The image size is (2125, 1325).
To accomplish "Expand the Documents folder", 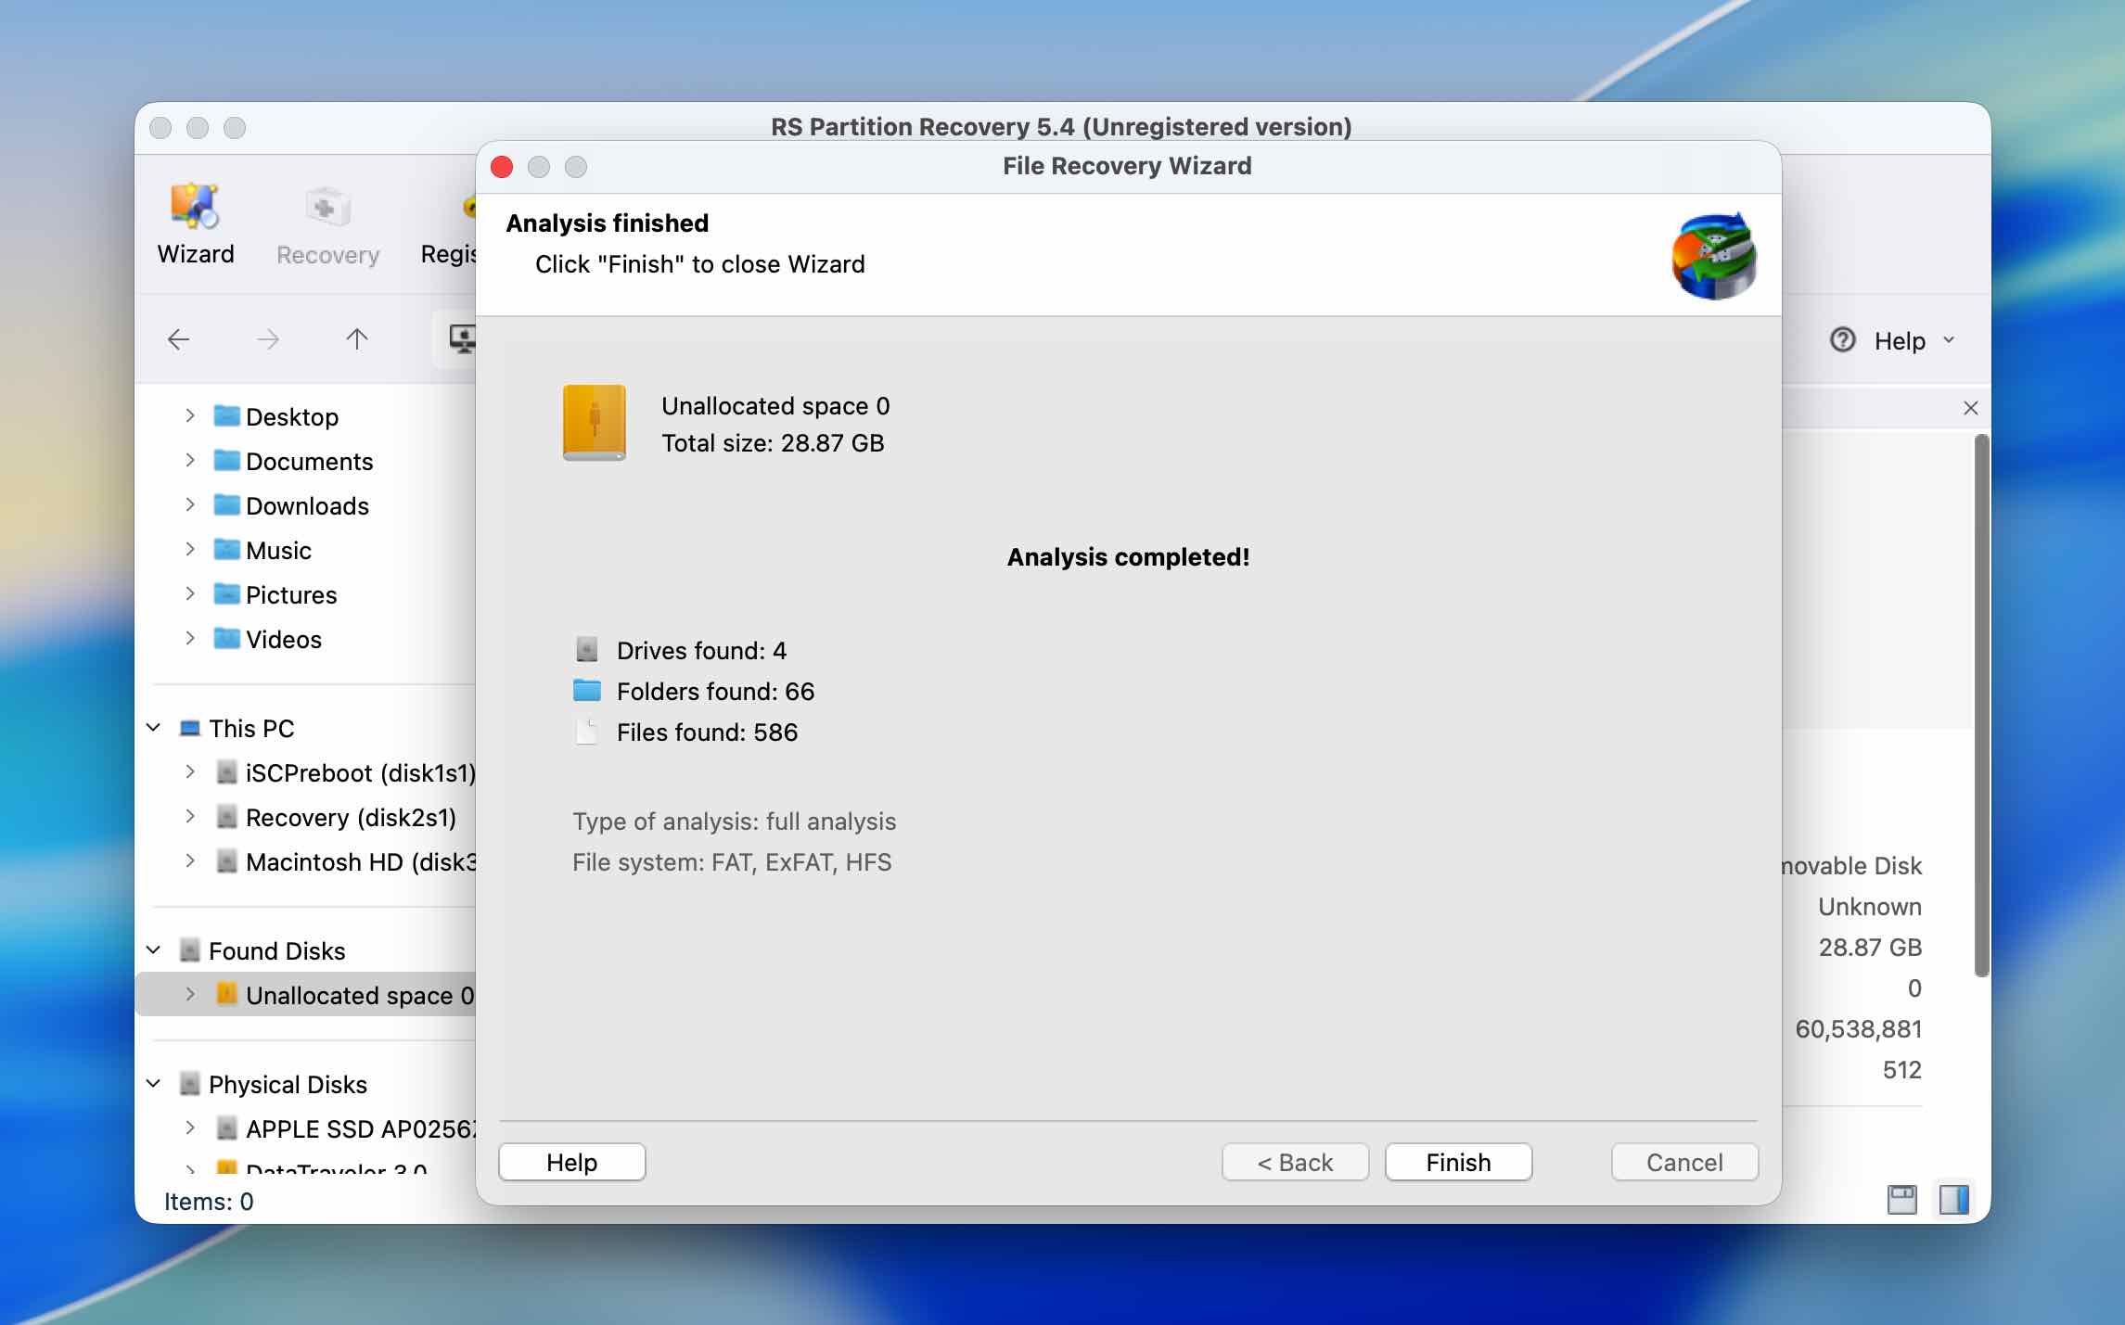I will coord(189,460).
